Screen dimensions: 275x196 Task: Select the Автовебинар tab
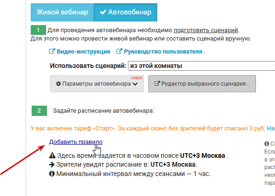pyautogui.click(x=125, y=12)
